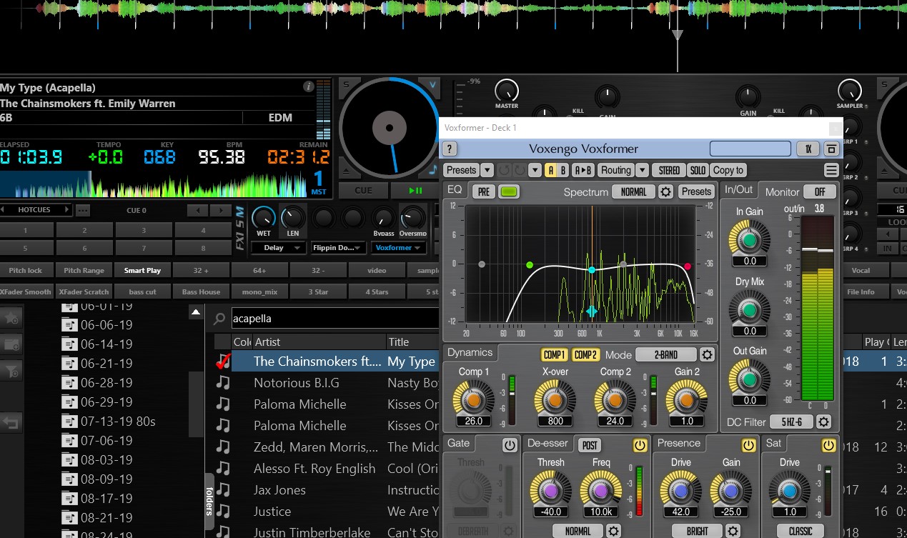The height and width of the screenshot is (538, 907).
Task: Toggle the COMP1 compressor button
Action: 555,354
